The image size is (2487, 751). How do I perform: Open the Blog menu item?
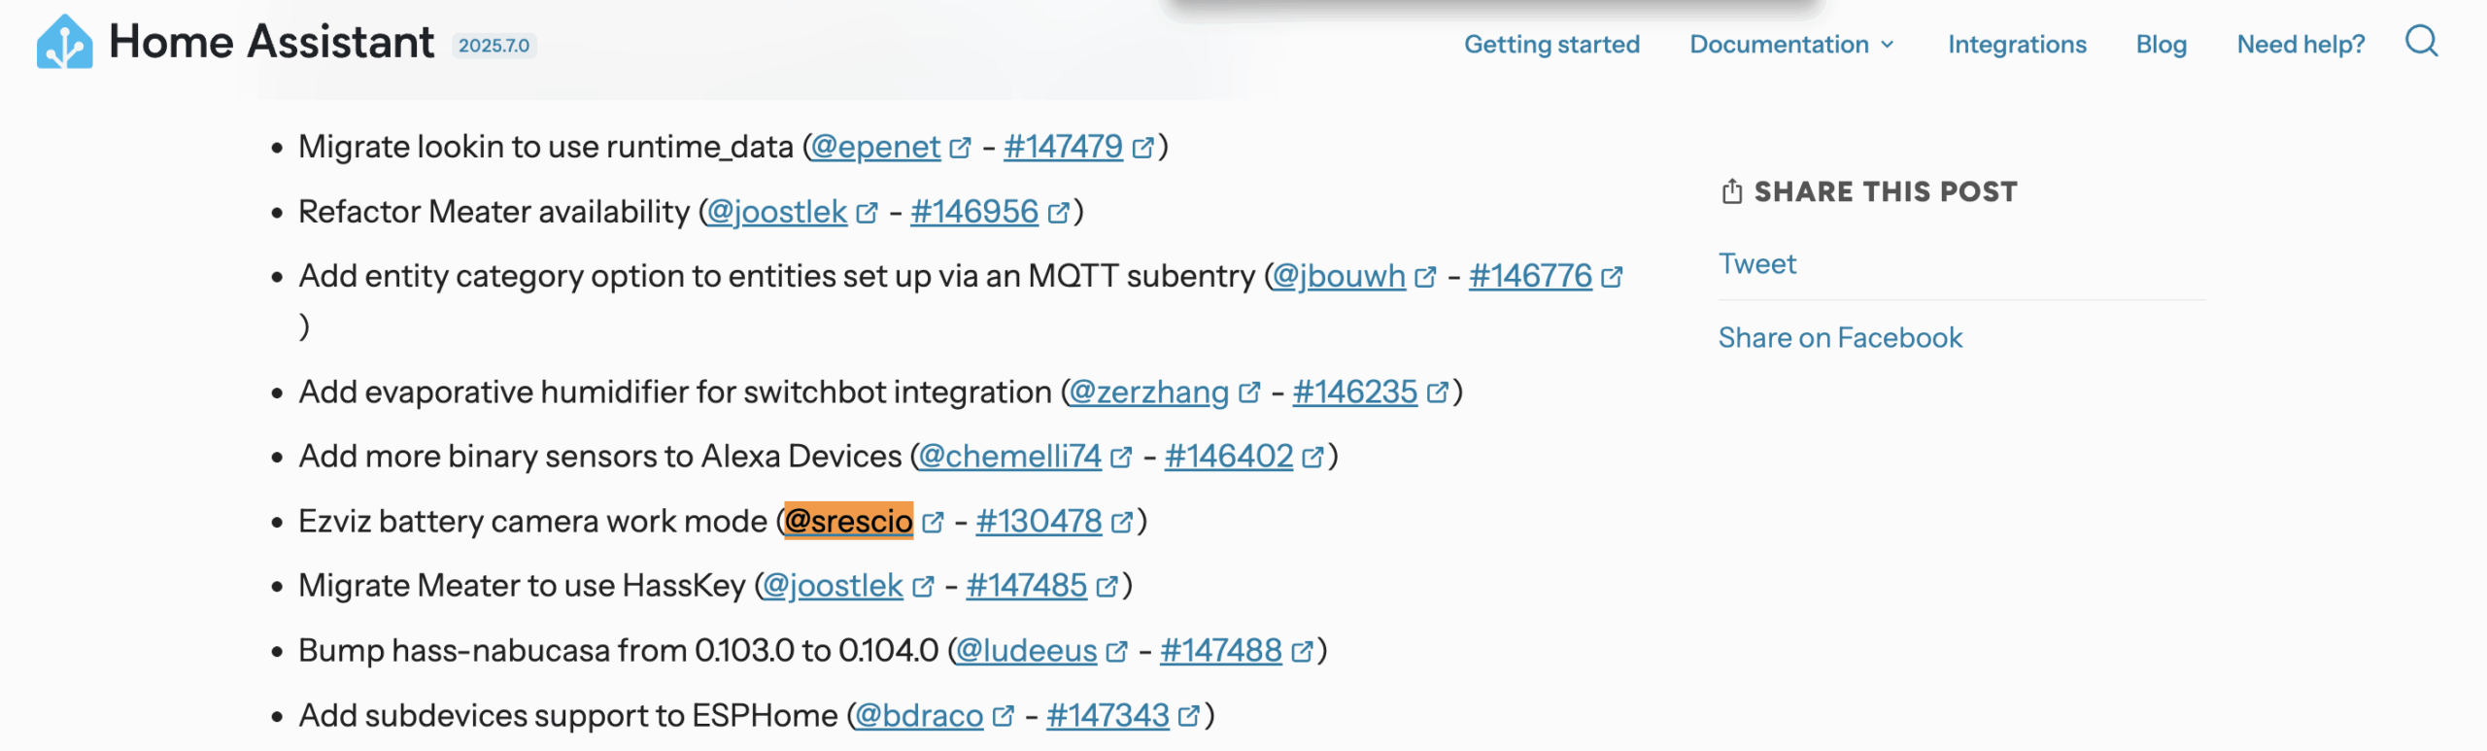click(2161, 45)
